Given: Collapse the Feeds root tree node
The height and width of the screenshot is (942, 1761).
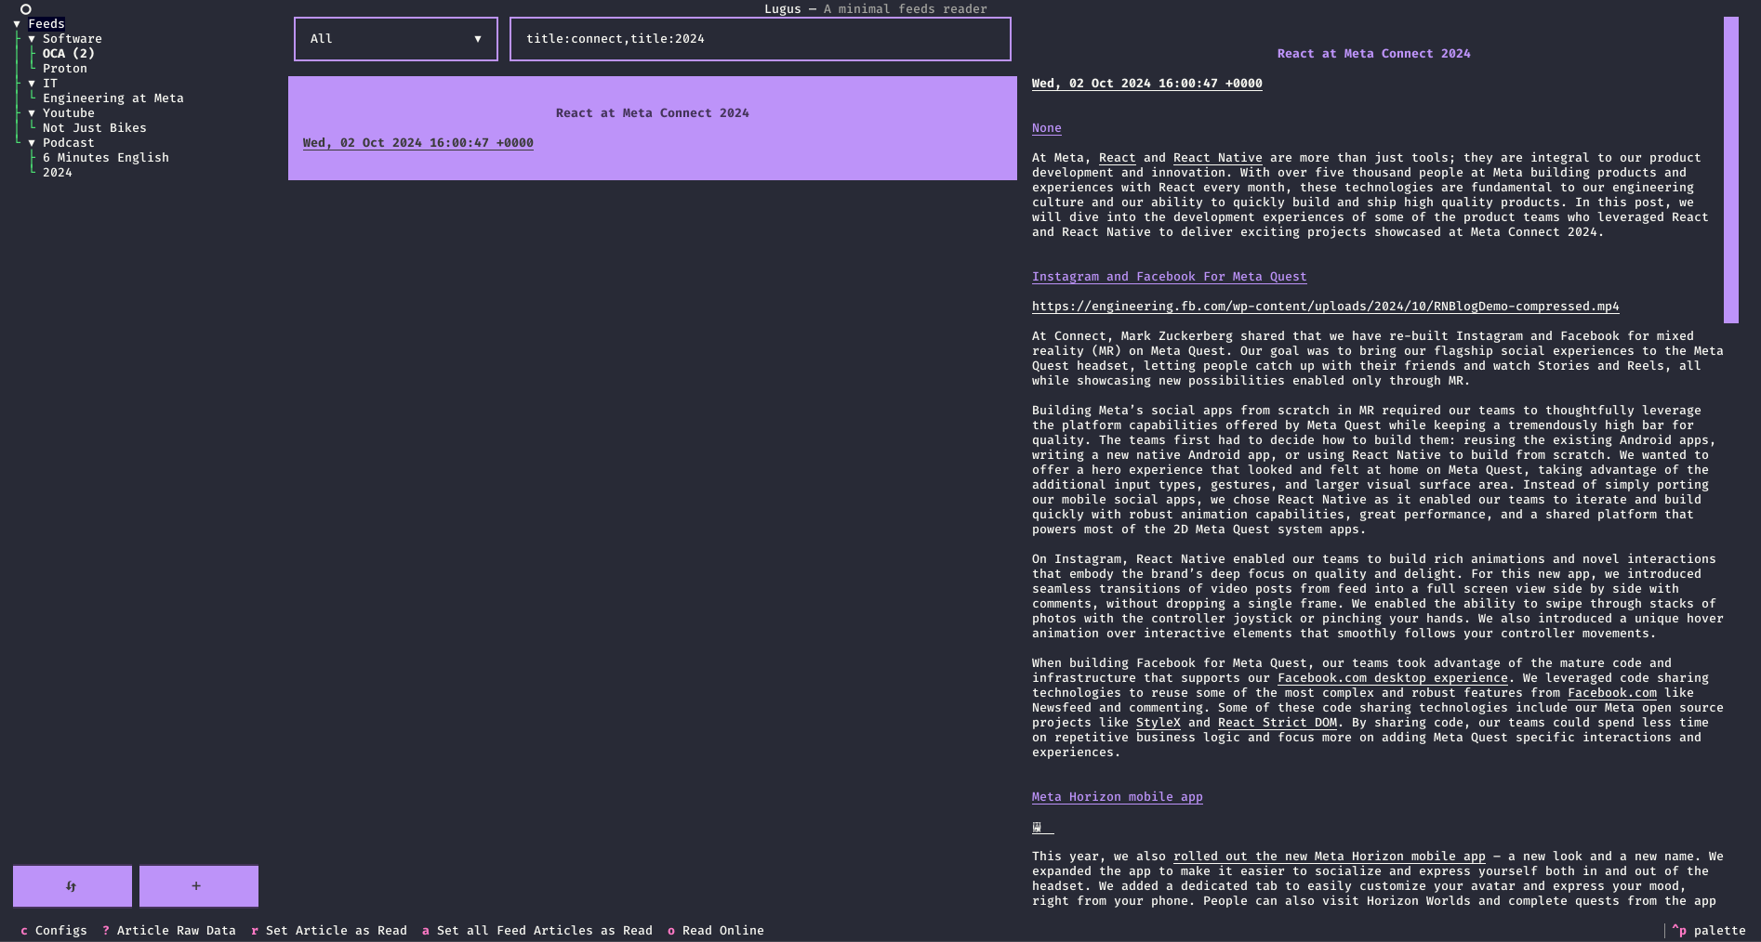Looking at the screenshot, I should (17, 24).
